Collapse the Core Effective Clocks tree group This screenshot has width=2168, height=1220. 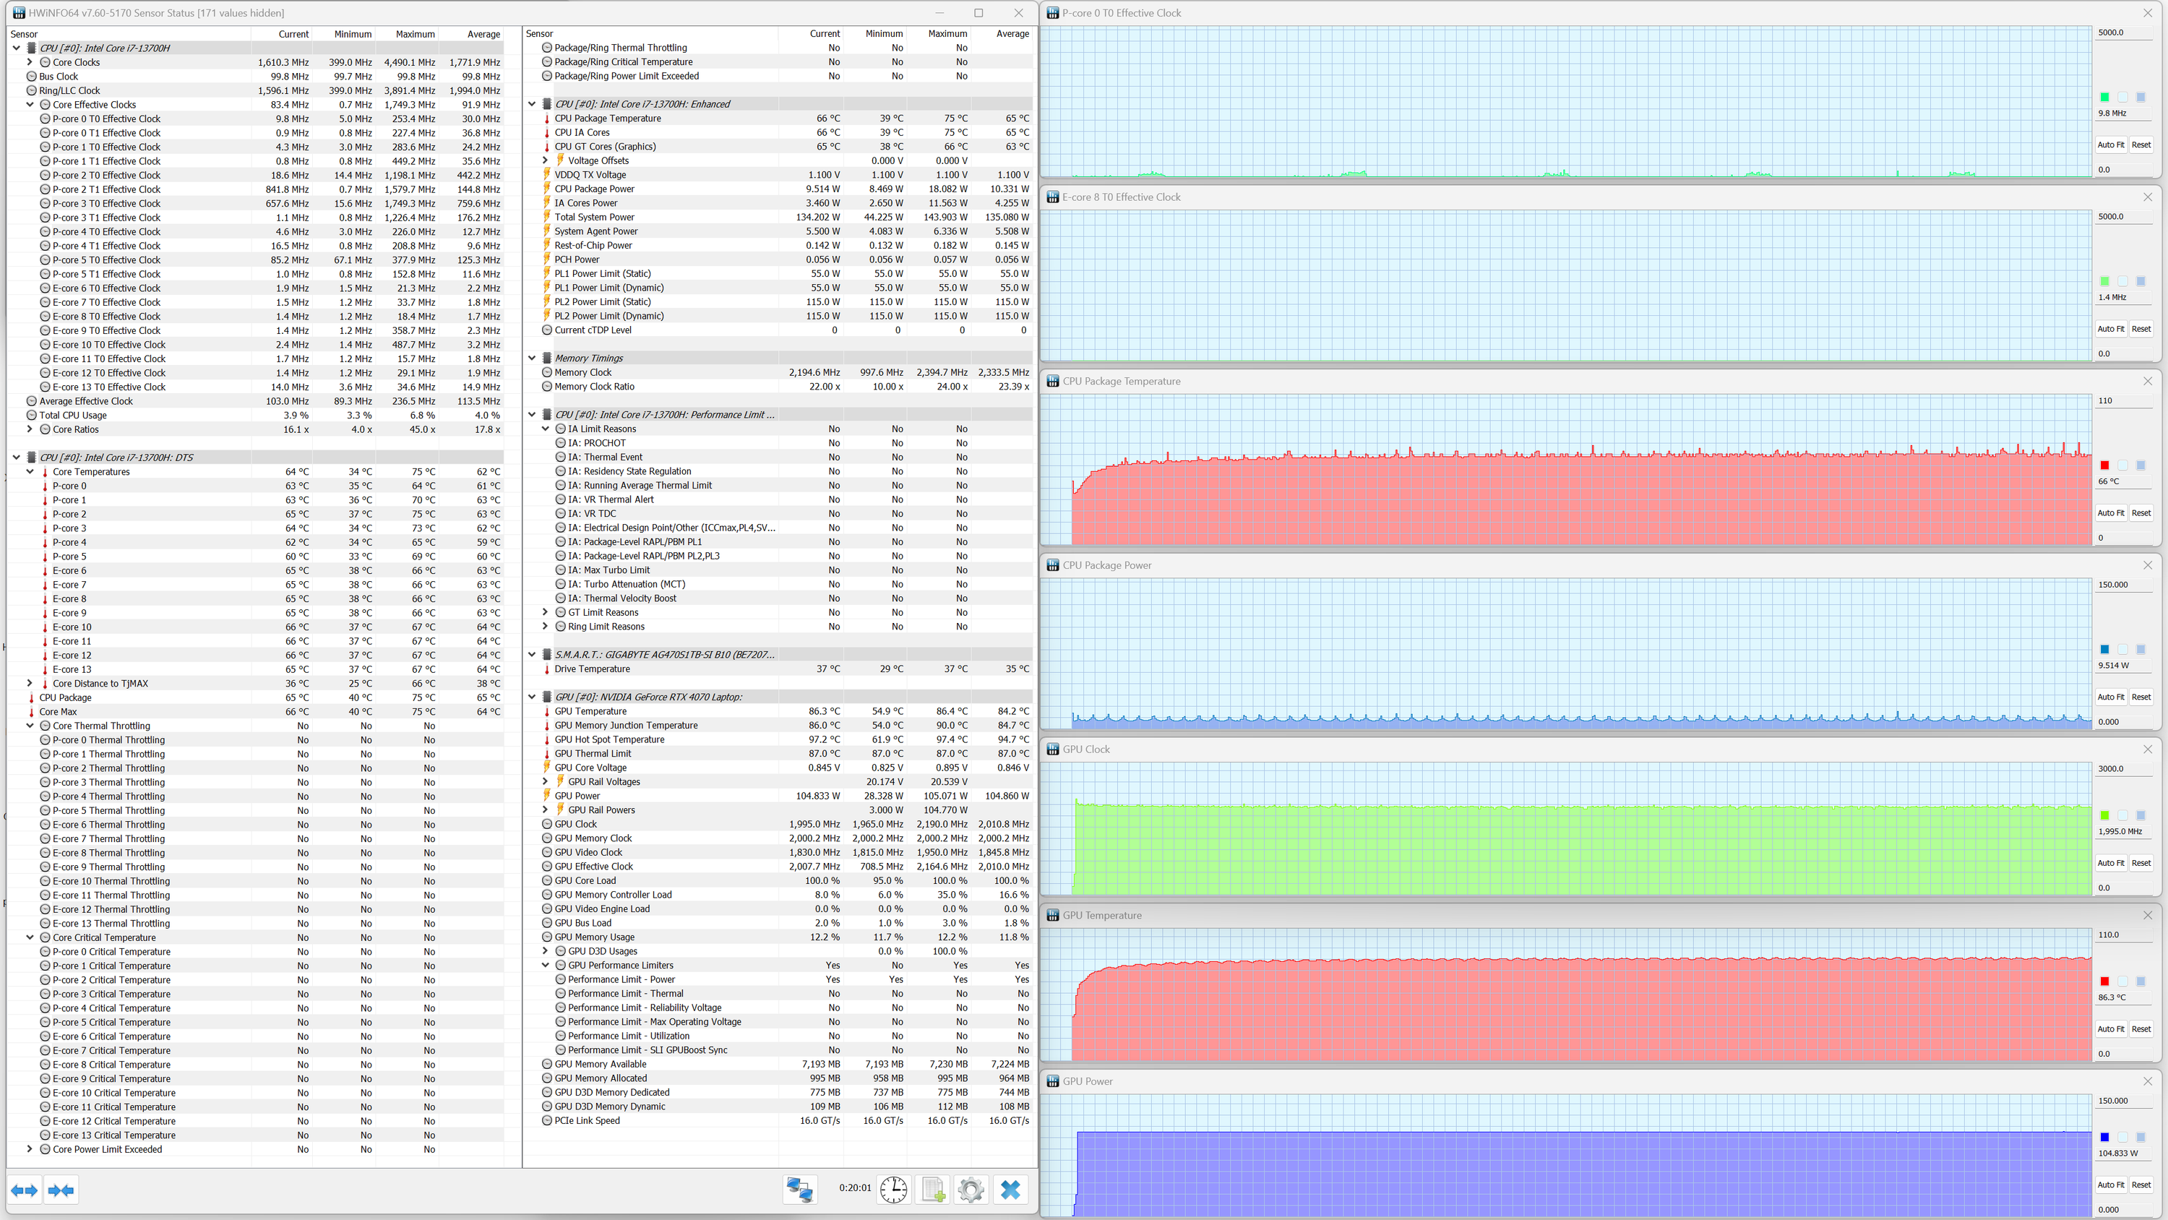click(30, 104)
